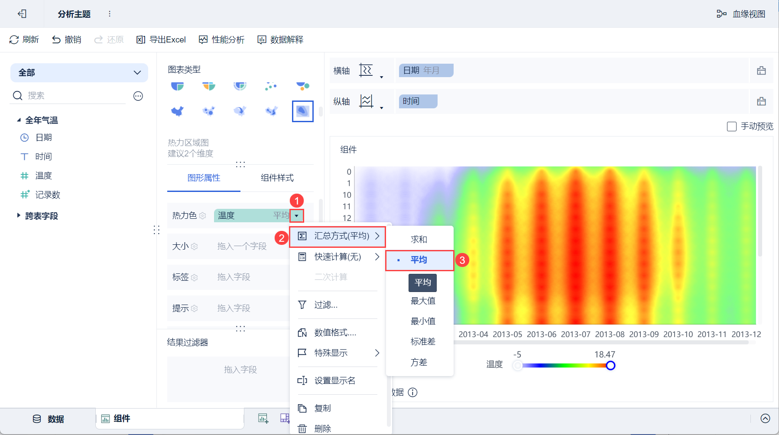779x435 pixels.
Task: Click the 刷新 refresh button
Action: tap(24, 39)
